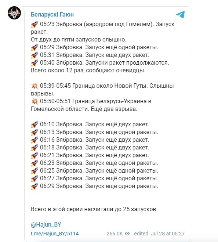Click the text 'Всего около 12 раз'
This screenshot has width=218, height=242.
[57, 71]
